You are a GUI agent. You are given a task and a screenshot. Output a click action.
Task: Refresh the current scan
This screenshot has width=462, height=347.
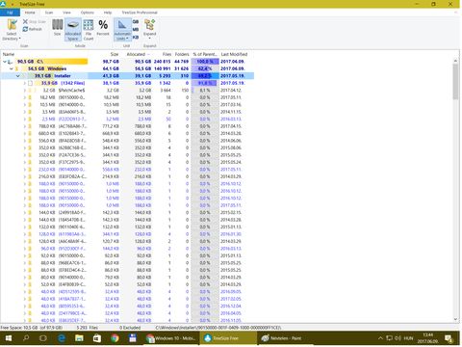click(x=33, y=29)
